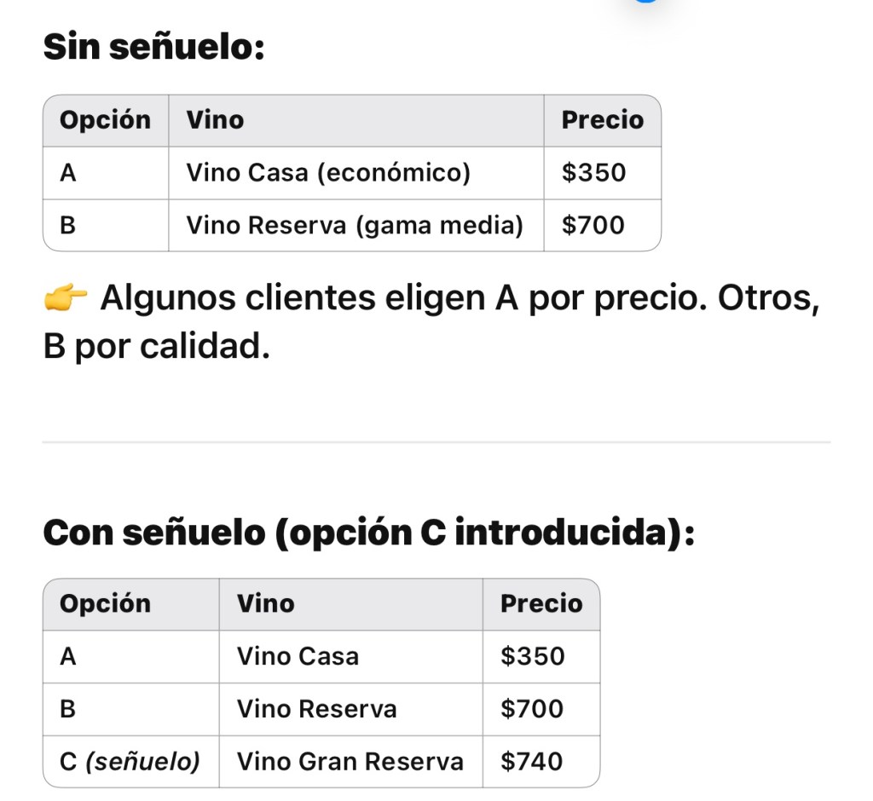
Task: Select the "Sin señuelo:" heading
Action: (153, 46)
